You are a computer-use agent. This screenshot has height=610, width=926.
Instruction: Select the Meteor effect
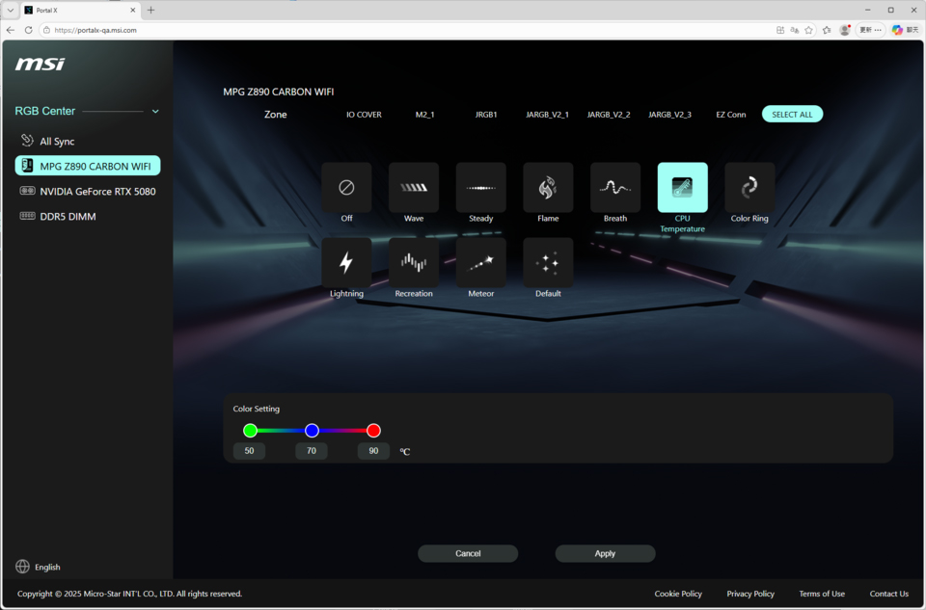click(480, 262)
